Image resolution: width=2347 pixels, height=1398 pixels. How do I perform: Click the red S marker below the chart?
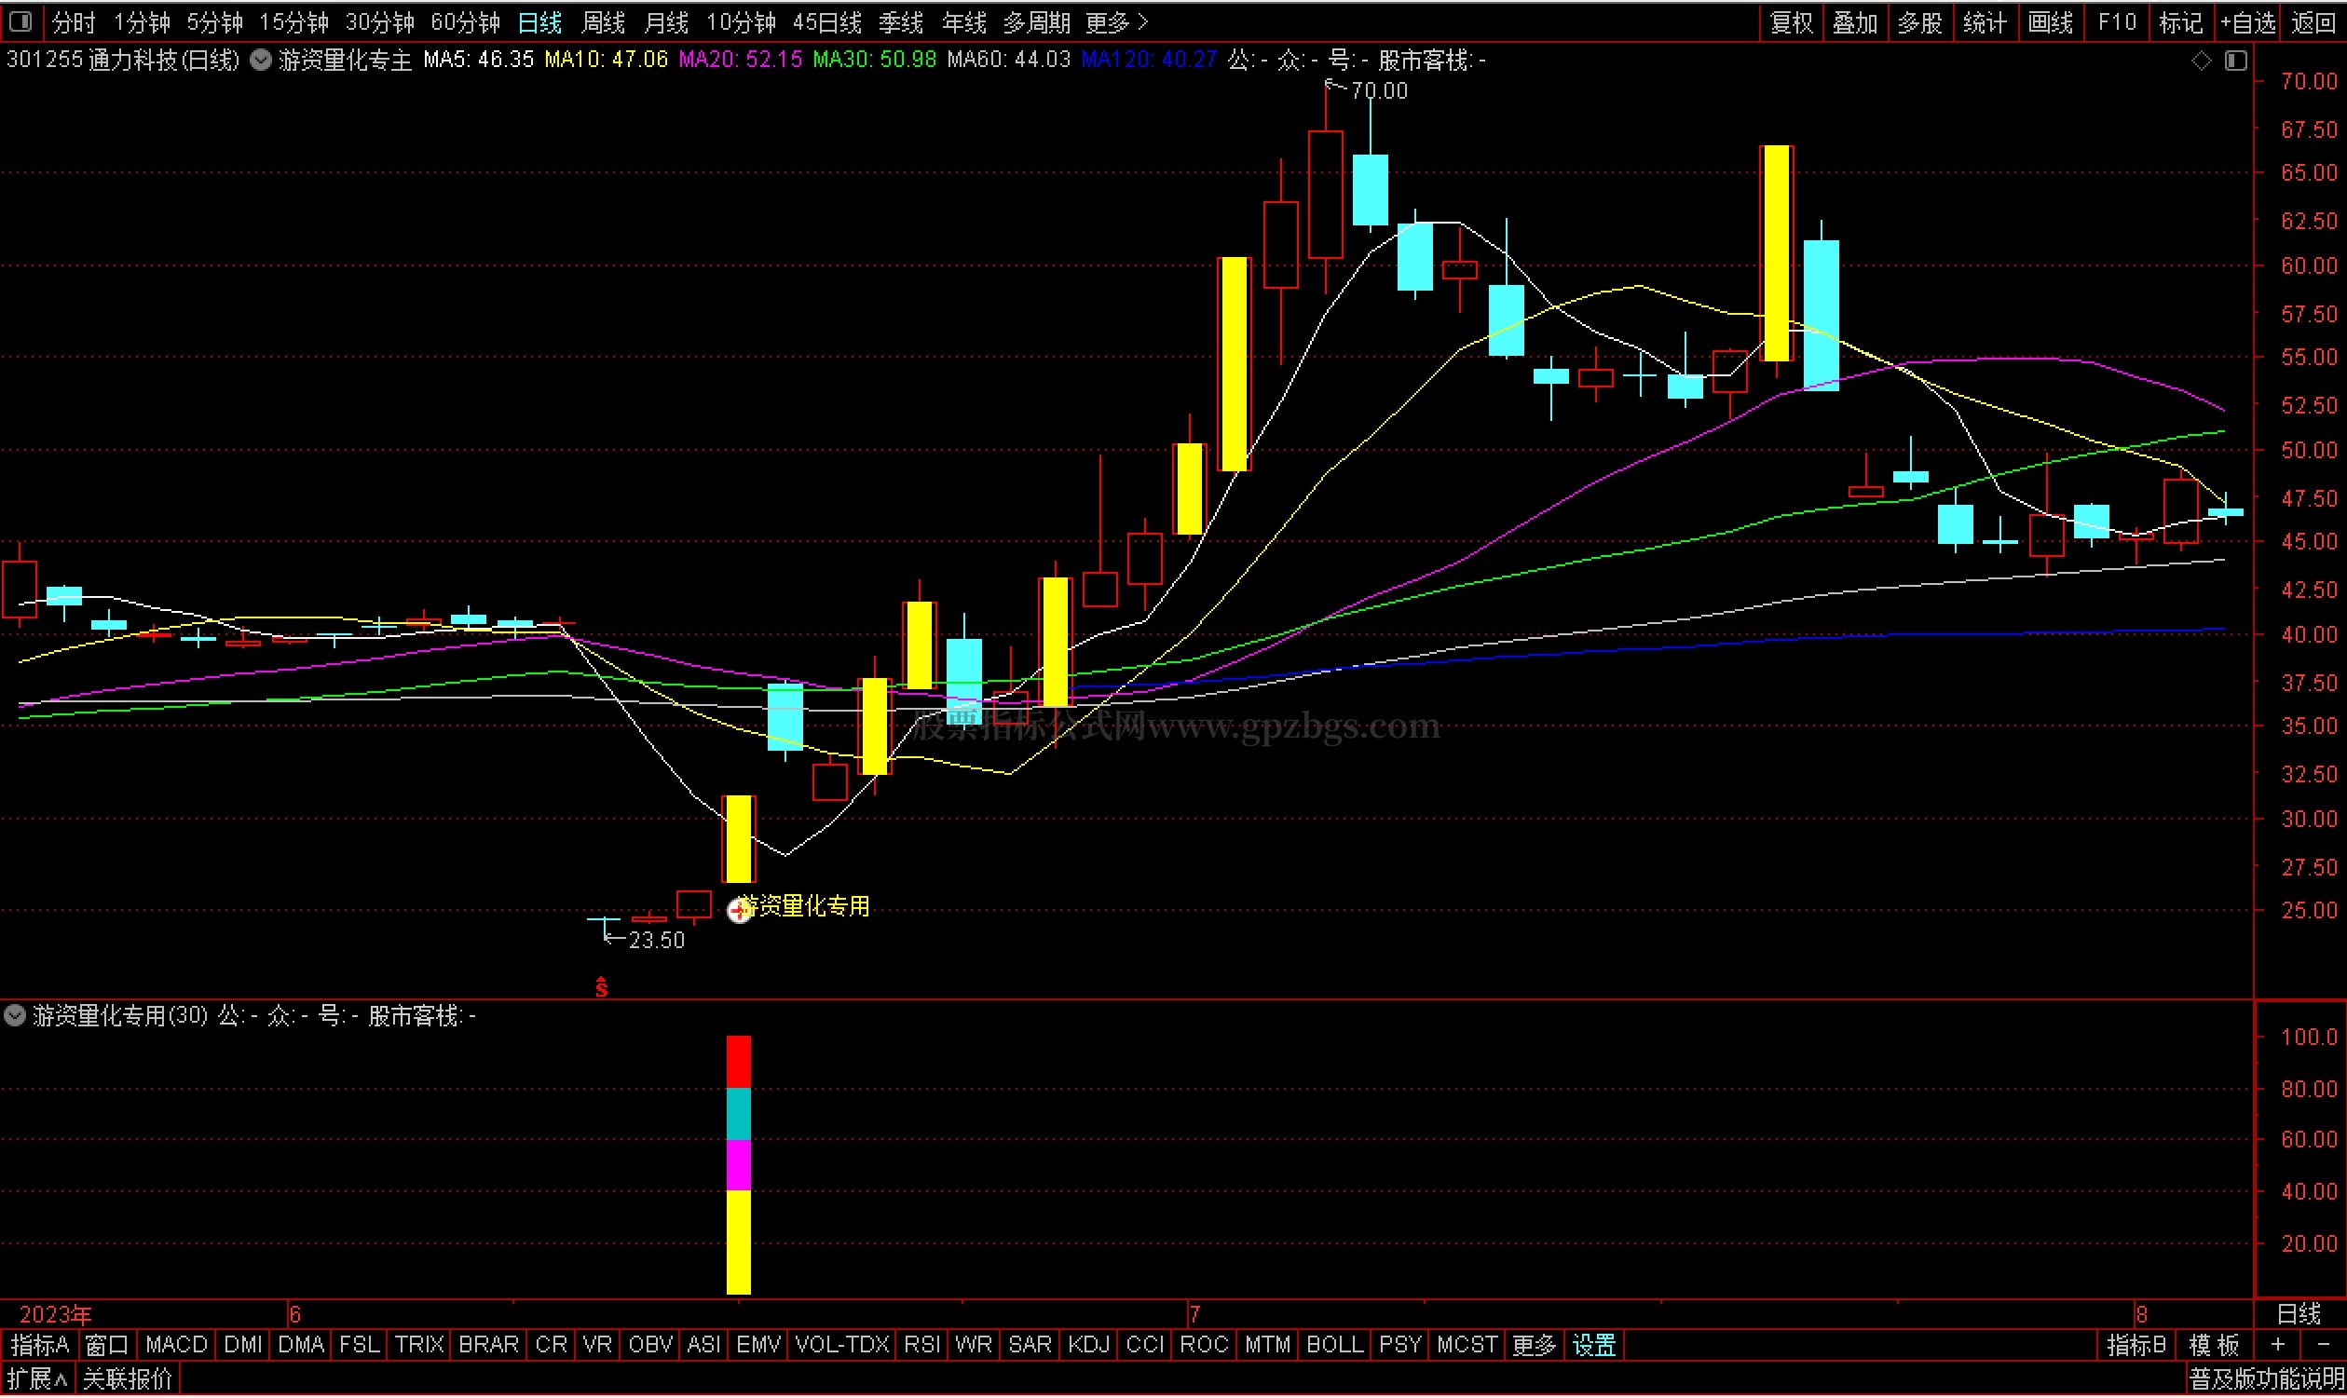(602, 987)
